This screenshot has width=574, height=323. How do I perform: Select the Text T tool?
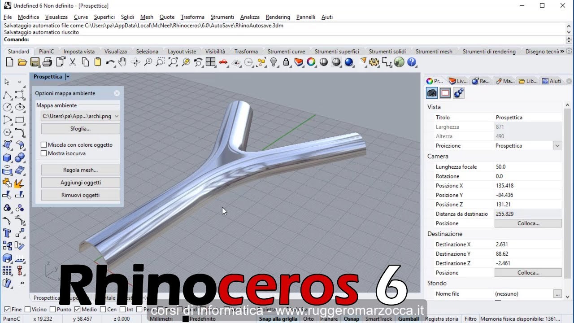(x=7, y=233)
